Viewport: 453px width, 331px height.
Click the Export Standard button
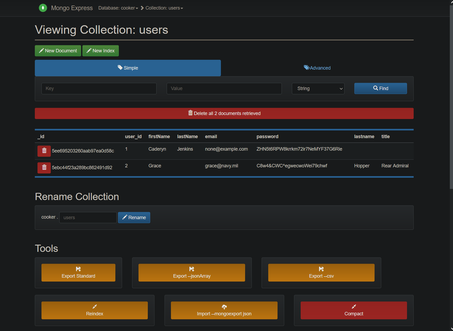(78, 273)
